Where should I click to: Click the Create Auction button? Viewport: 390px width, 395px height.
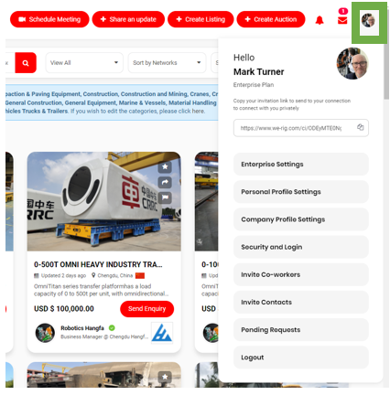pos(271,19)
